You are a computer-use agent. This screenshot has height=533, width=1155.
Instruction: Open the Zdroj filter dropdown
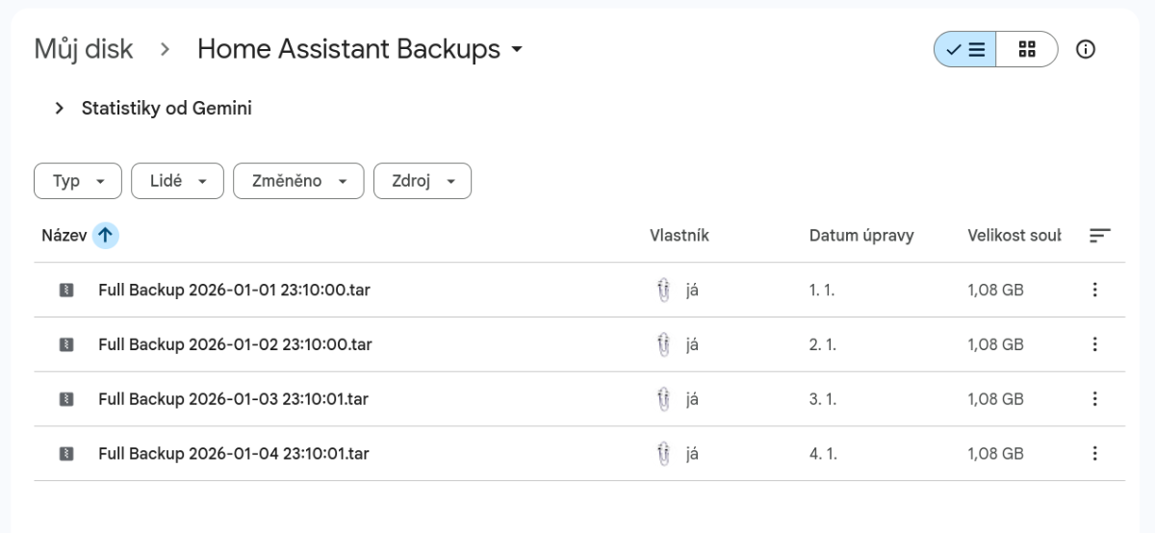pos(423,181)
